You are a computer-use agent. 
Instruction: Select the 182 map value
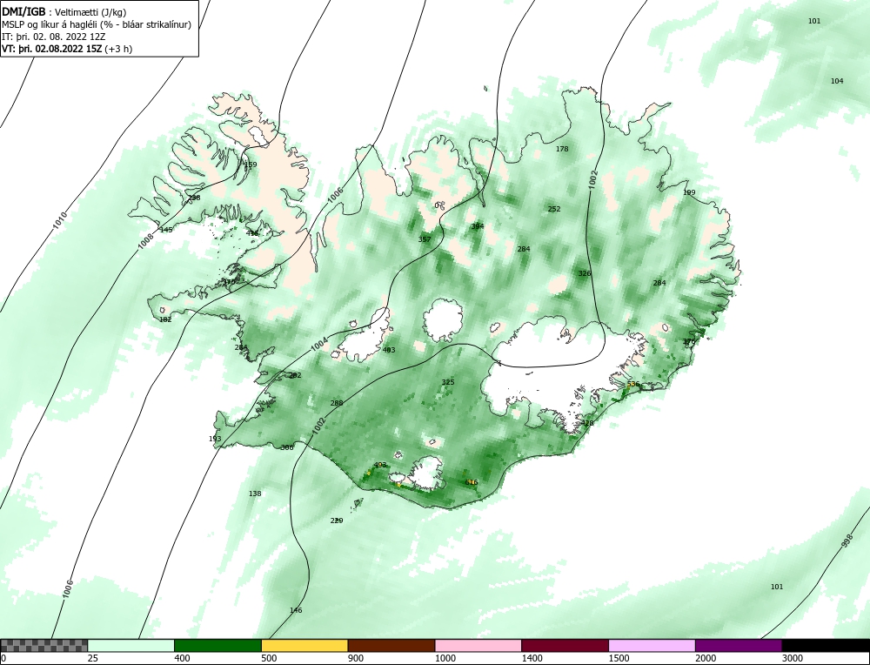(x=165, y=319)
